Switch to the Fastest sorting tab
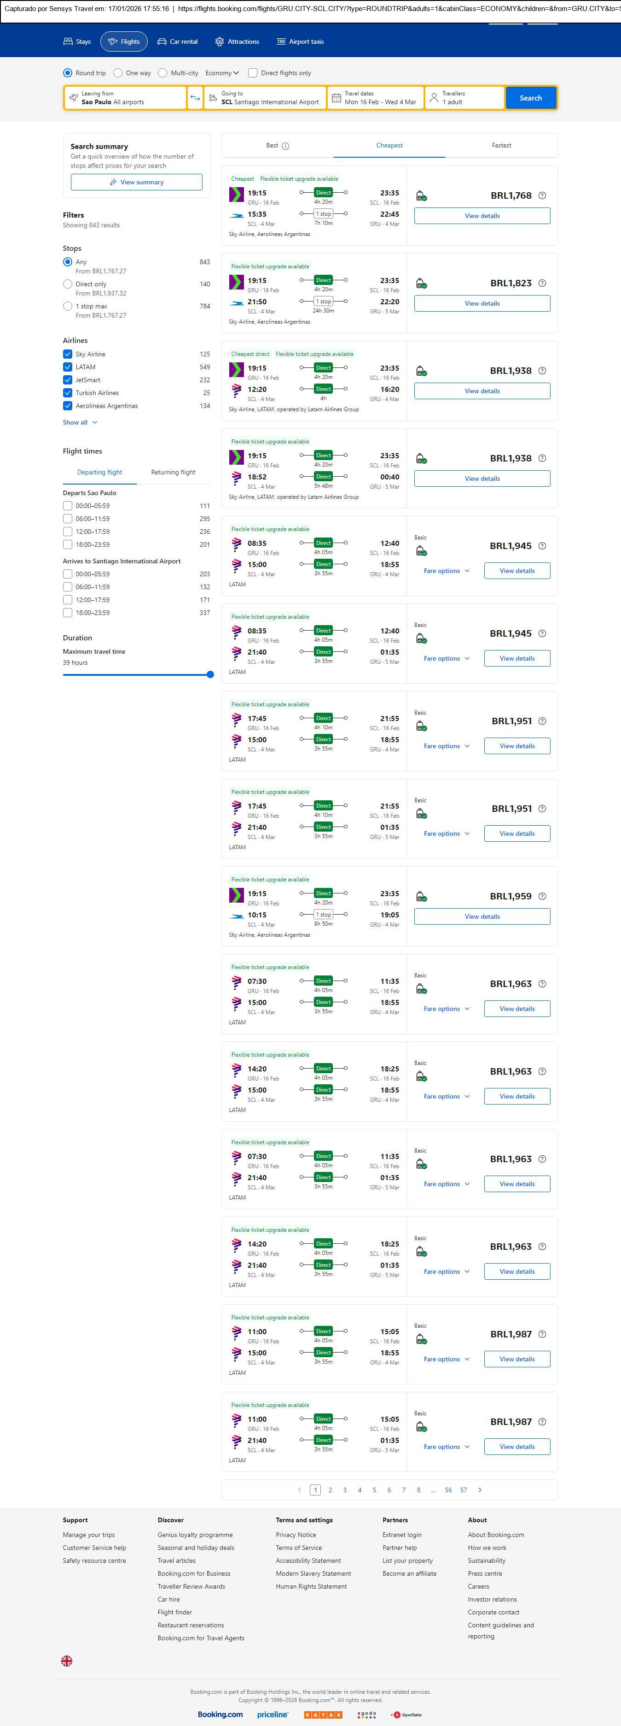621x1726 pixels. 501,145
